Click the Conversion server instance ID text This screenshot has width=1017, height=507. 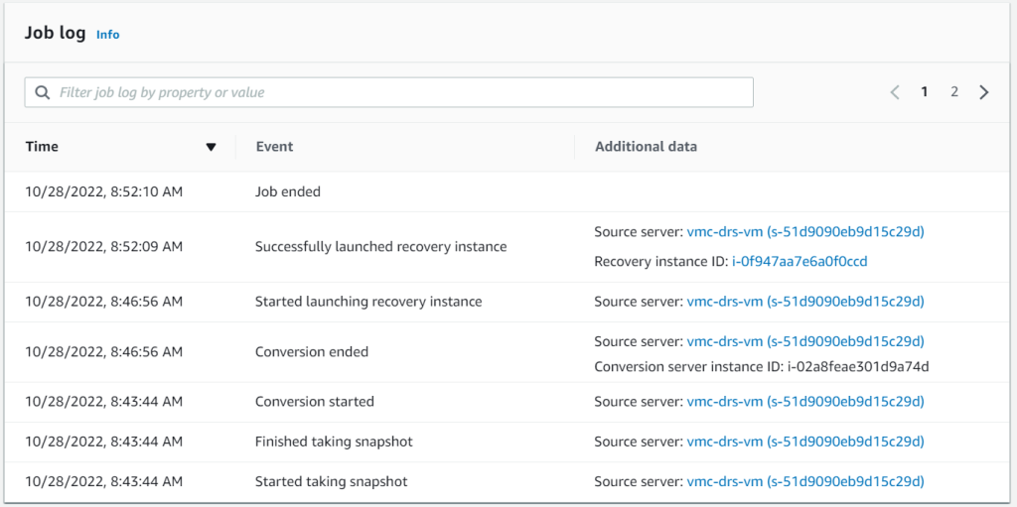(x=762, y=367)
